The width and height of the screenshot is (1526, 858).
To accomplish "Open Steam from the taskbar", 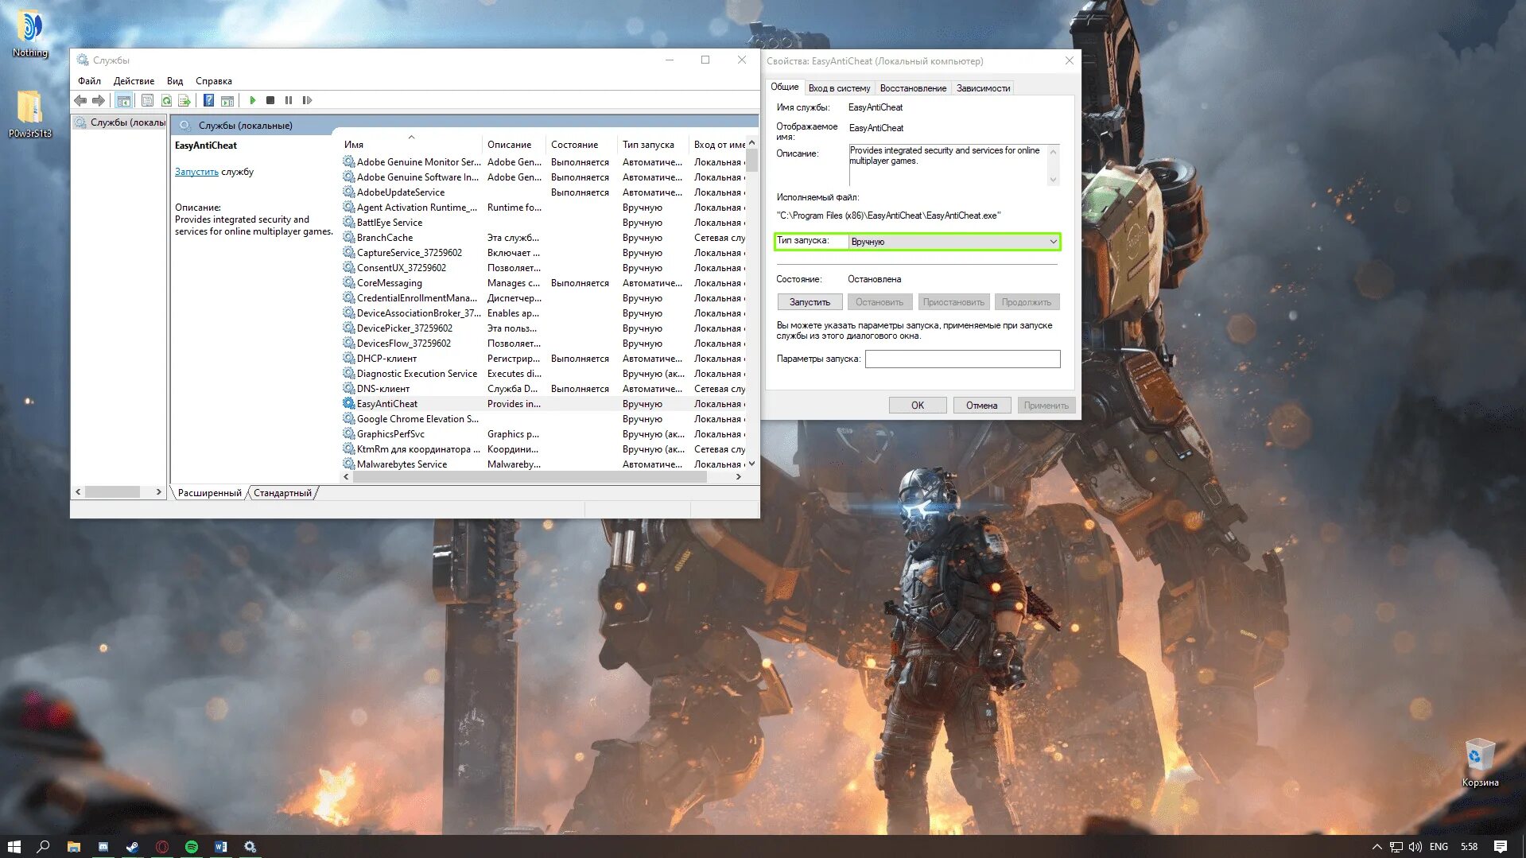I will 133,847.
